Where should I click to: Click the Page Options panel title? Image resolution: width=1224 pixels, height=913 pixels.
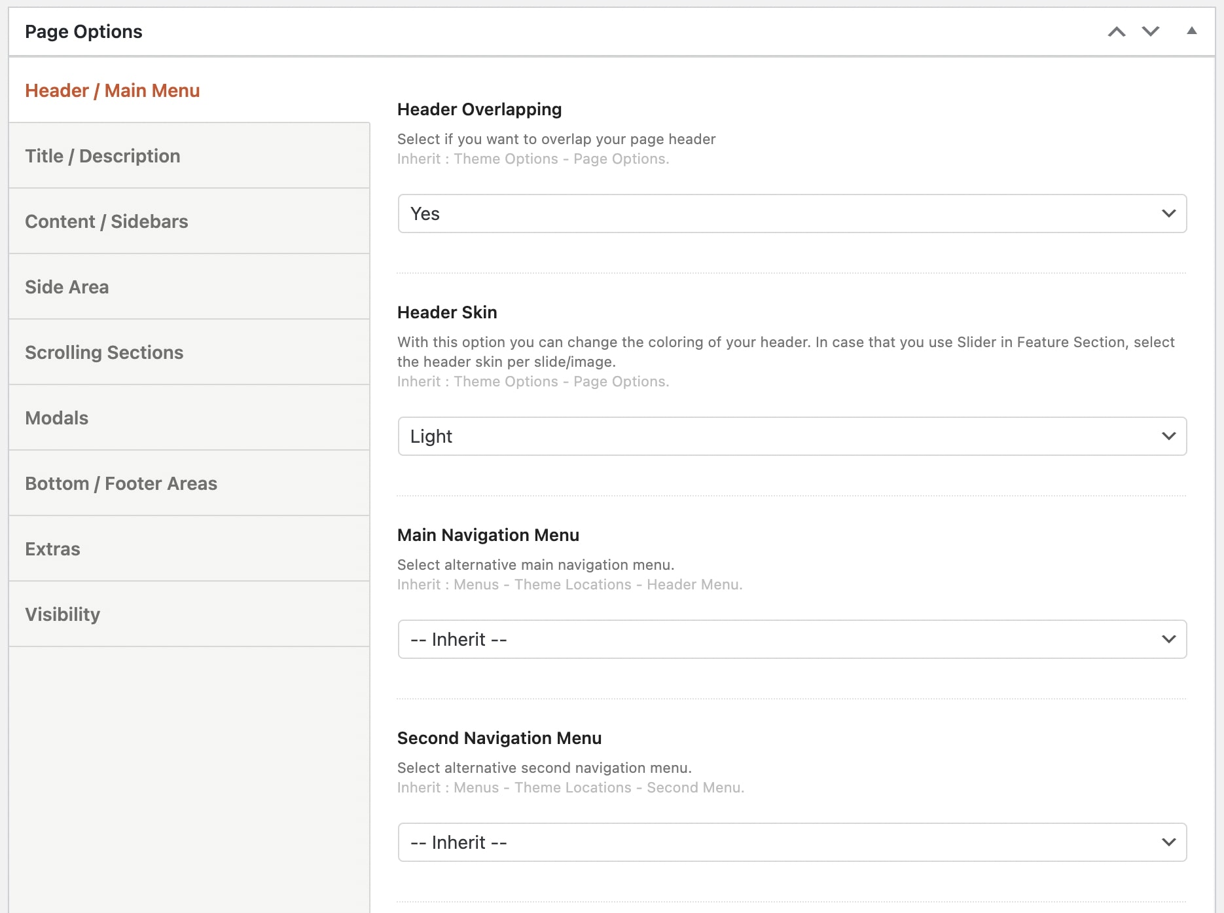coord(84,31)
